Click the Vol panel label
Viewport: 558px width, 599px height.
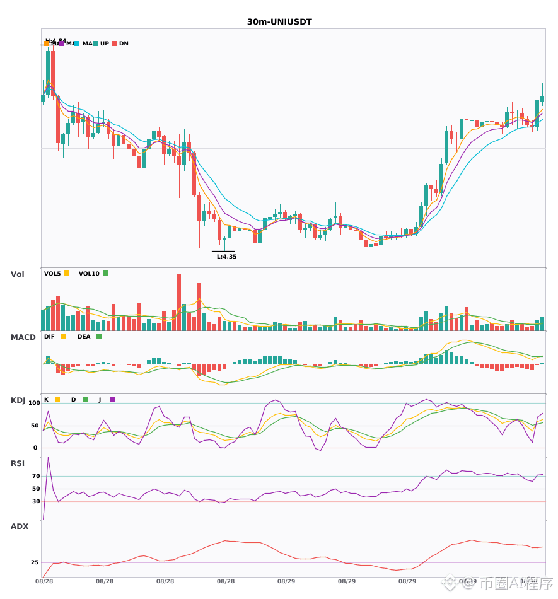(x=17, y=274)
